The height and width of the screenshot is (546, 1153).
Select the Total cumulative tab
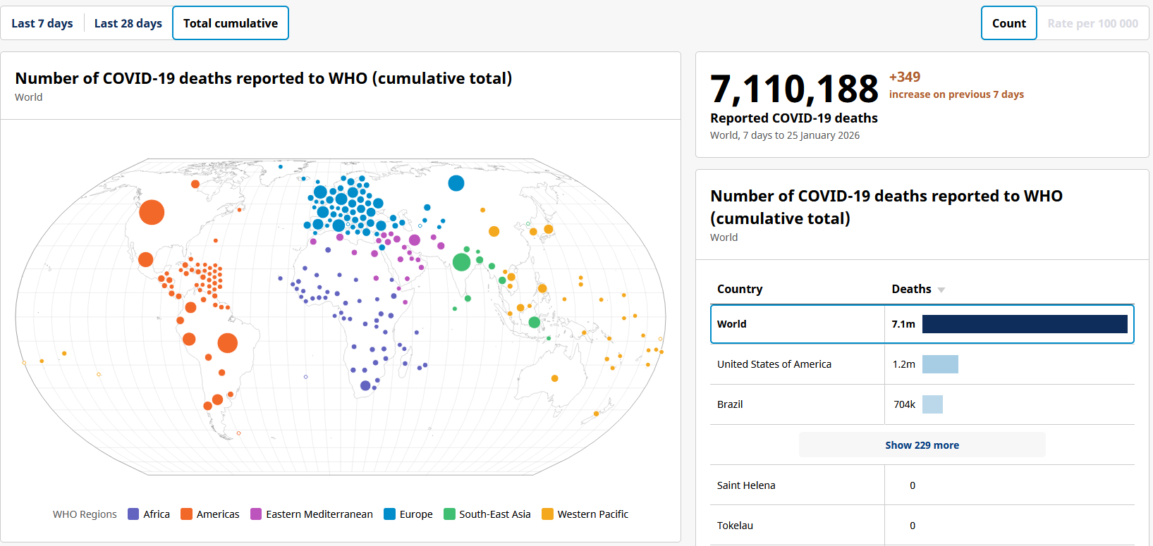point(231,23)
